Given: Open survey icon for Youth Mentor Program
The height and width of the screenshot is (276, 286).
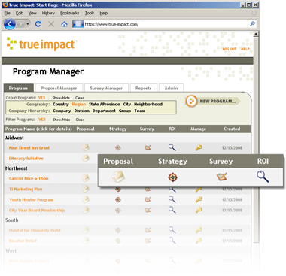Looking at the screenshot, I should pos(148,199).
